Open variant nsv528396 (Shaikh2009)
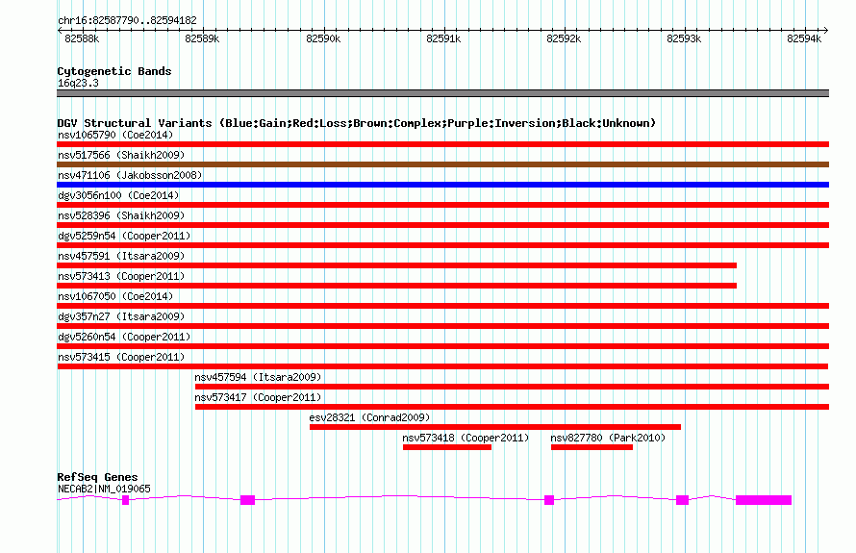Viewport: 856px width, 553px height. [121, 215]
